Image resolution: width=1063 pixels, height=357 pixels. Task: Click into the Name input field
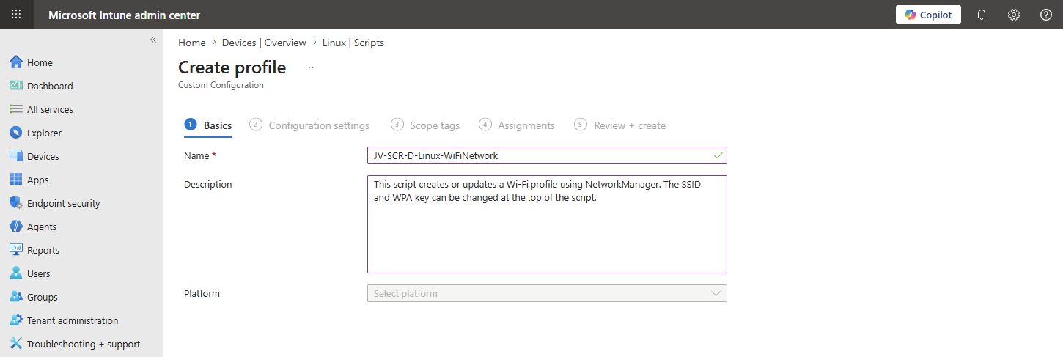point(547,155)
